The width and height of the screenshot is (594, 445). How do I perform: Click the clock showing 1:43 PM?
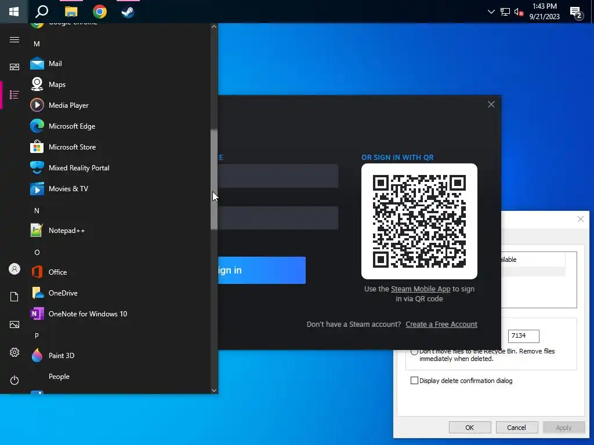point(544,12)
